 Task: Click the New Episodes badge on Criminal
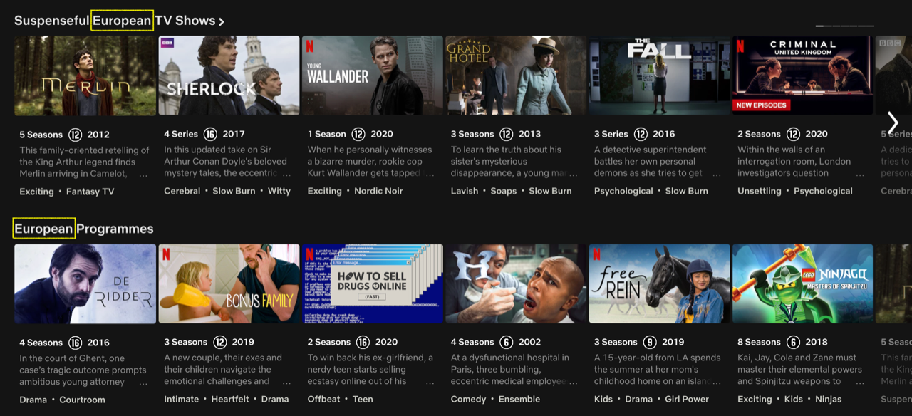[x=762, y=105]
